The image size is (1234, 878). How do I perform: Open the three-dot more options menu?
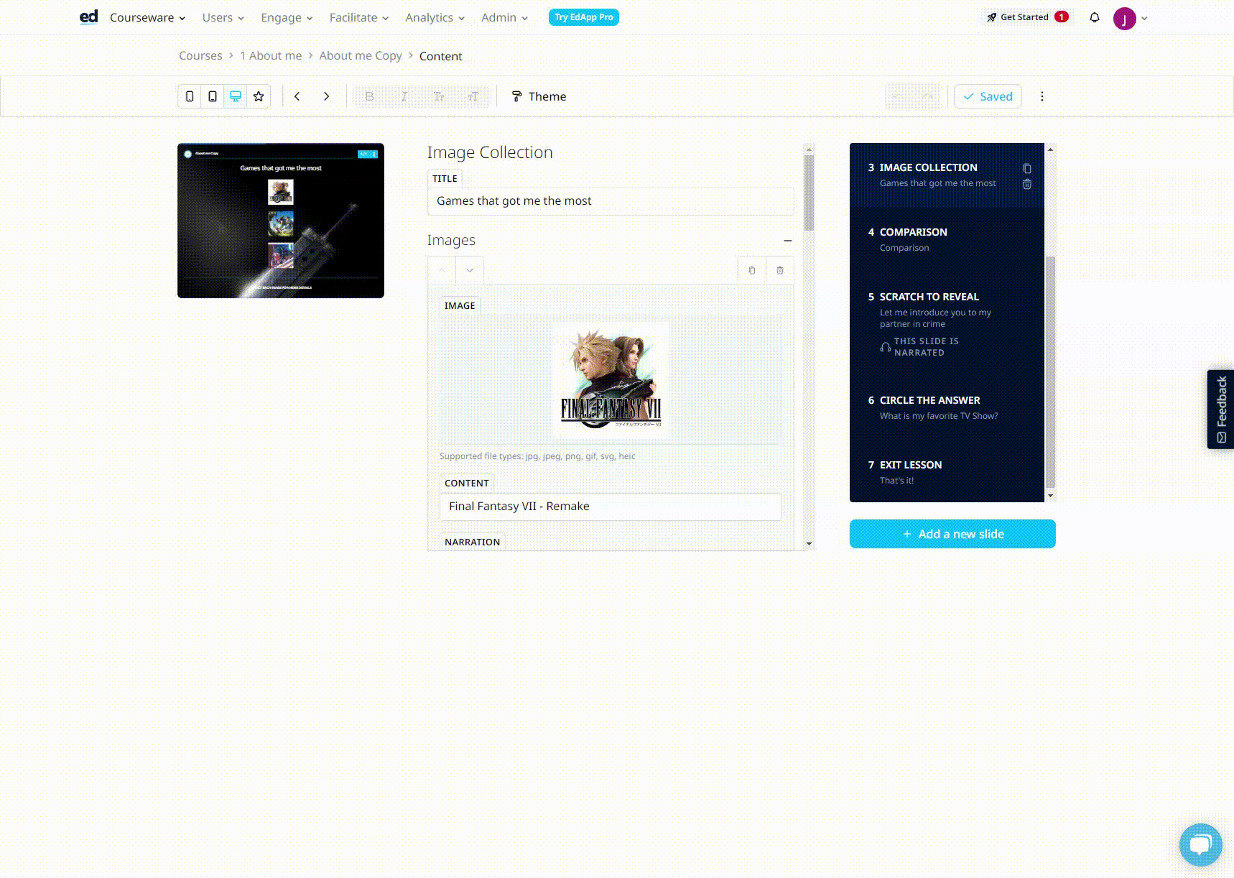1042,96
